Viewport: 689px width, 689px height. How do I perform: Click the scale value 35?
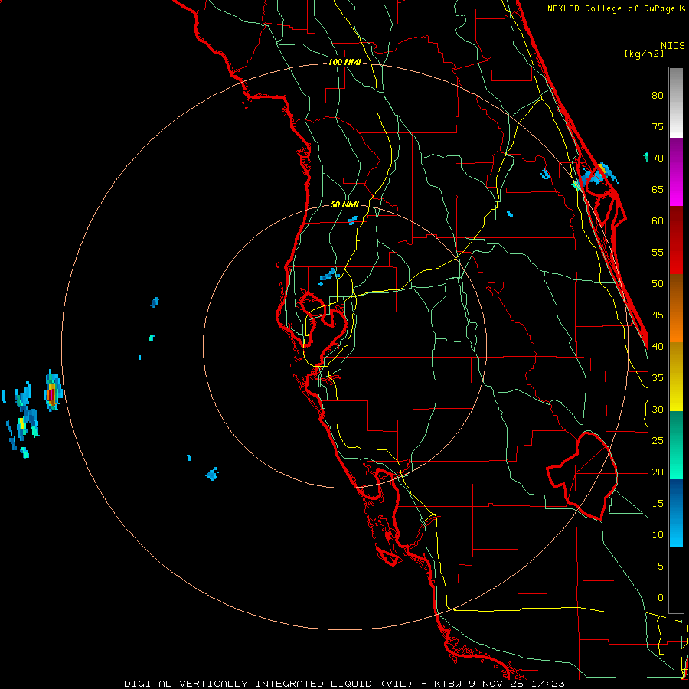tap(658, 378)
